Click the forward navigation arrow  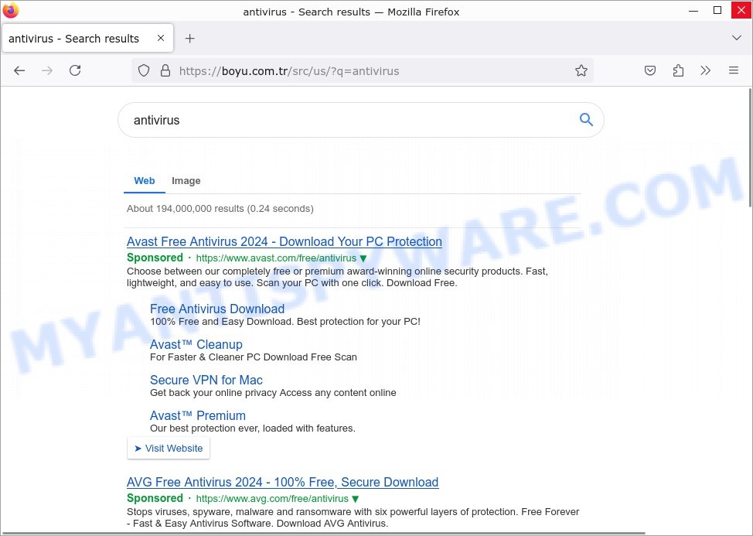pos(47,70)
